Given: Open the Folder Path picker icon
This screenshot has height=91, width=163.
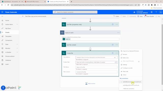Looking at the screenshot, I should [x=116, y=62].
